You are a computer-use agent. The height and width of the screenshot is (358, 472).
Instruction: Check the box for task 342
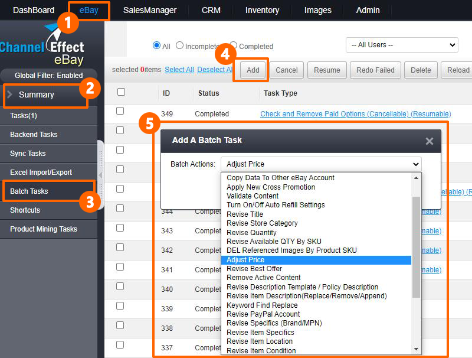click(120, 248)
